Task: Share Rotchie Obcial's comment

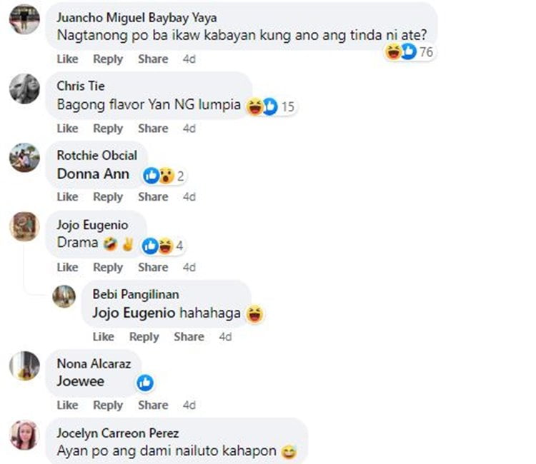Action: click(x=153, y=197)
